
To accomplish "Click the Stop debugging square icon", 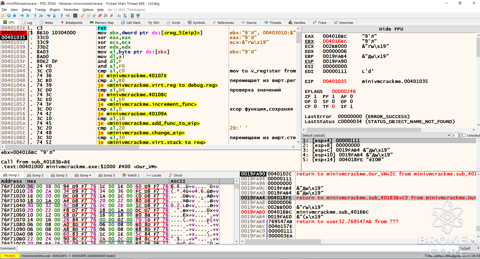I will click(15, 16).
